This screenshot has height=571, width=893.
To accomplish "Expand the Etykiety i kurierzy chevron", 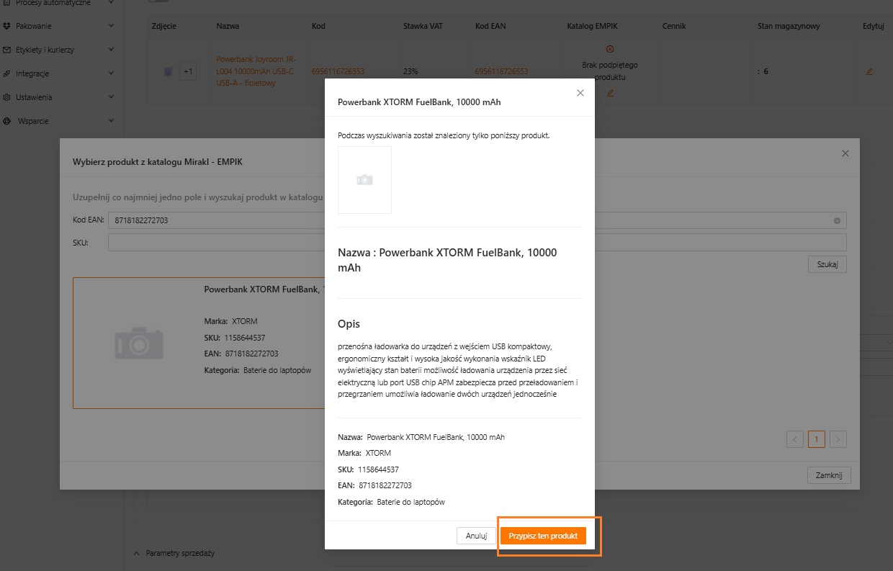I will click(x=111, y=50).
